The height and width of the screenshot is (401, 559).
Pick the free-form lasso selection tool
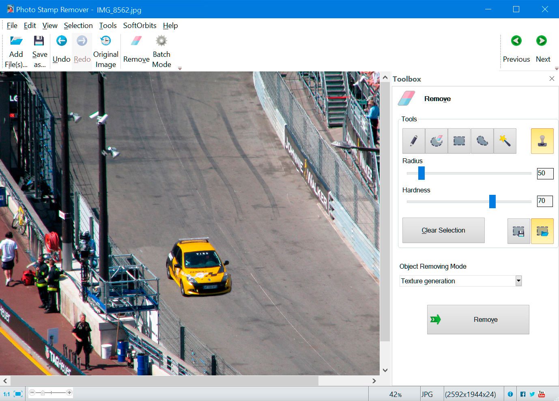482,141
